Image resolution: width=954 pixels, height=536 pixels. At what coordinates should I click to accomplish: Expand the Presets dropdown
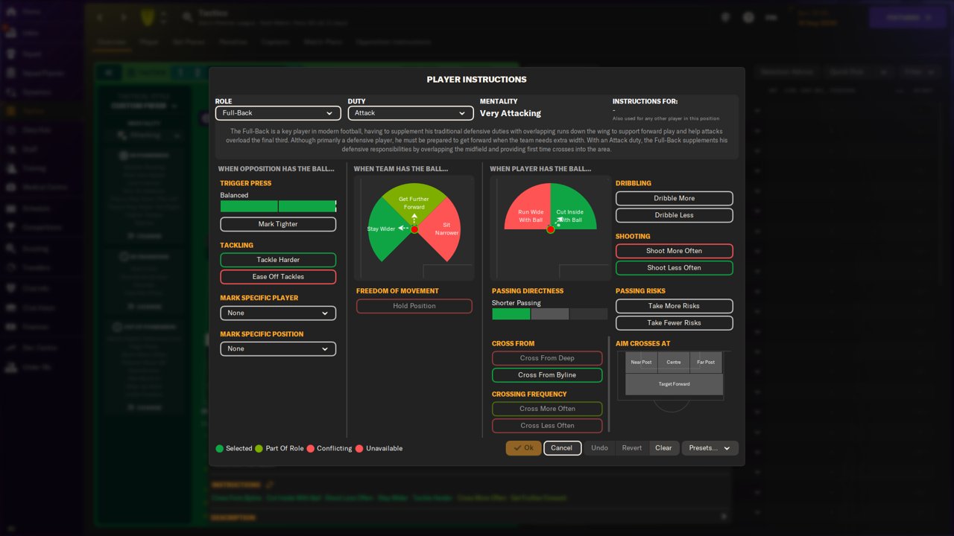coord(710,448)
